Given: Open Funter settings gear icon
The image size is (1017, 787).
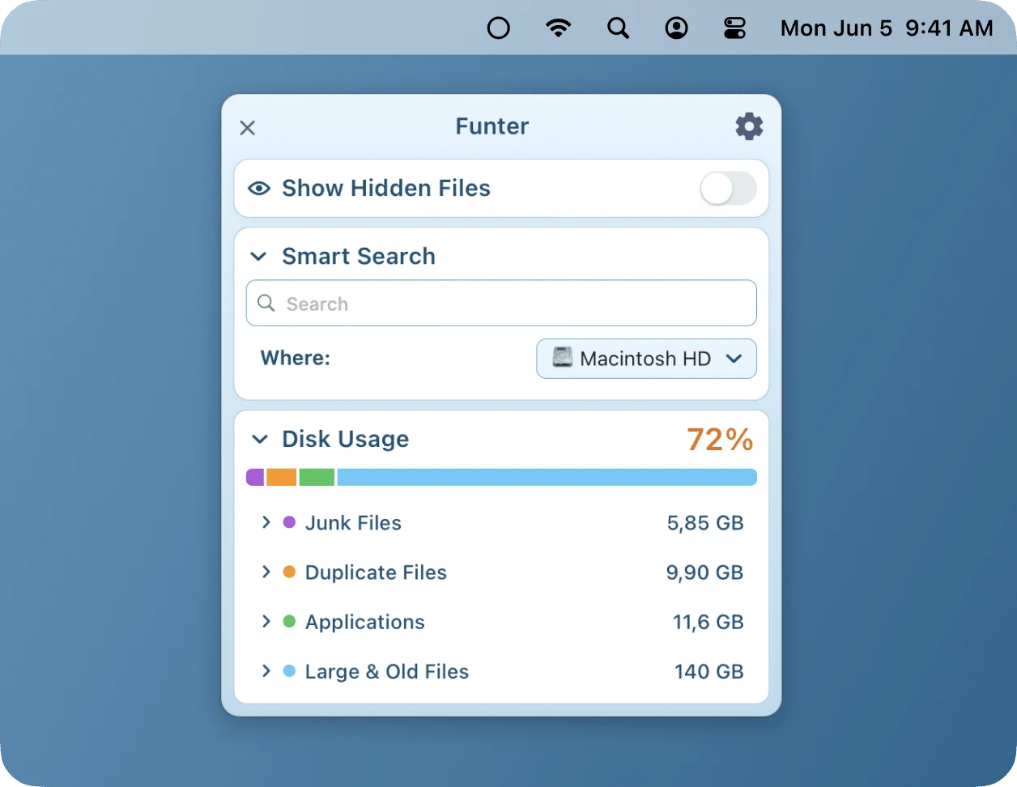Looking at the screenshot, I should 749,126.
